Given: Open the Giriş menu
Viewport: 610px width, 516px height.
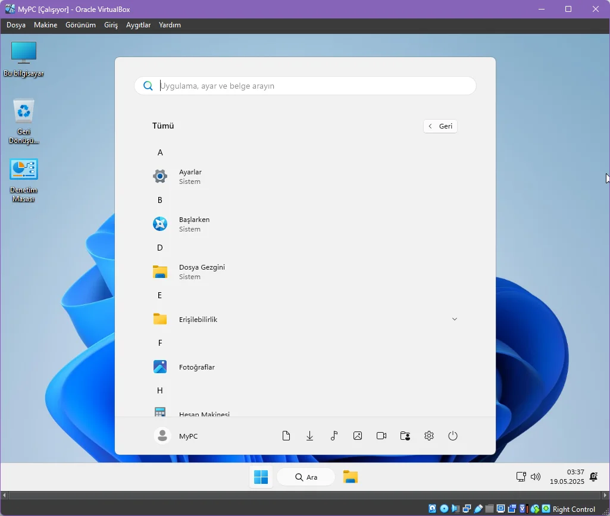Looking at the screenshot, I should 111,25.
